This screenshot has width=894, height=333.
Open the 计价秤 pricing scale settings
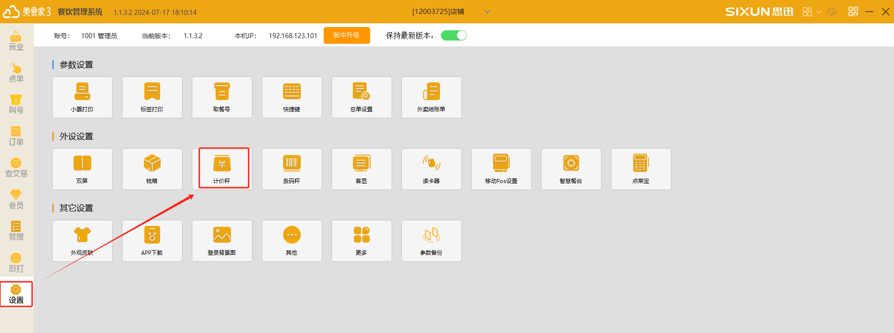pos(222,169)
